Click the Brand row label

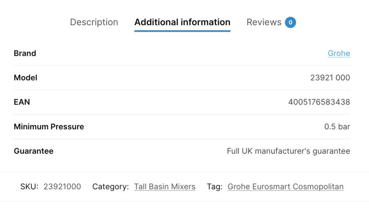tap(25, 53)
